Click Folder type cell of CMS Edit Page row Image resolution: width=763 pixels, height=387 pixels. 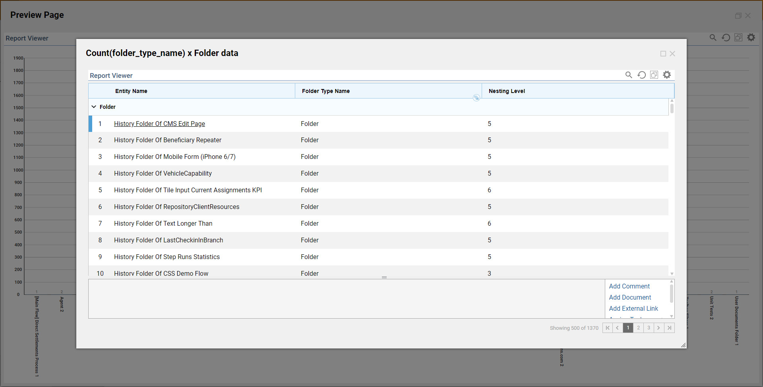coord(310,124)
